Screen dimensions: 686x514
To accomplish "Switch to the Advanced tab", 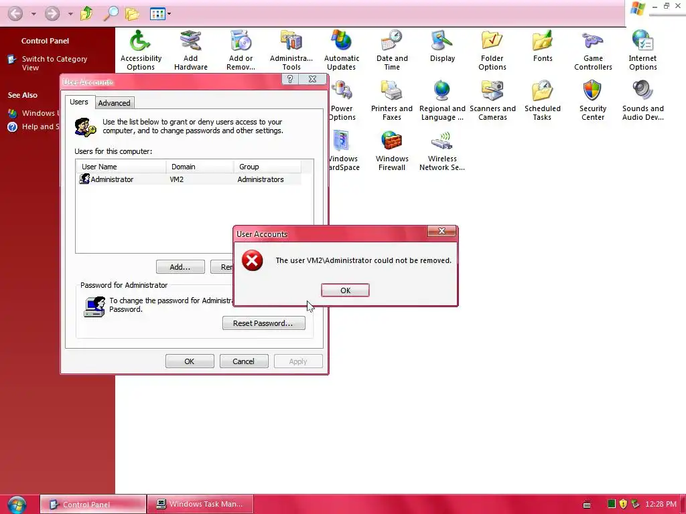I will (114, 102).
